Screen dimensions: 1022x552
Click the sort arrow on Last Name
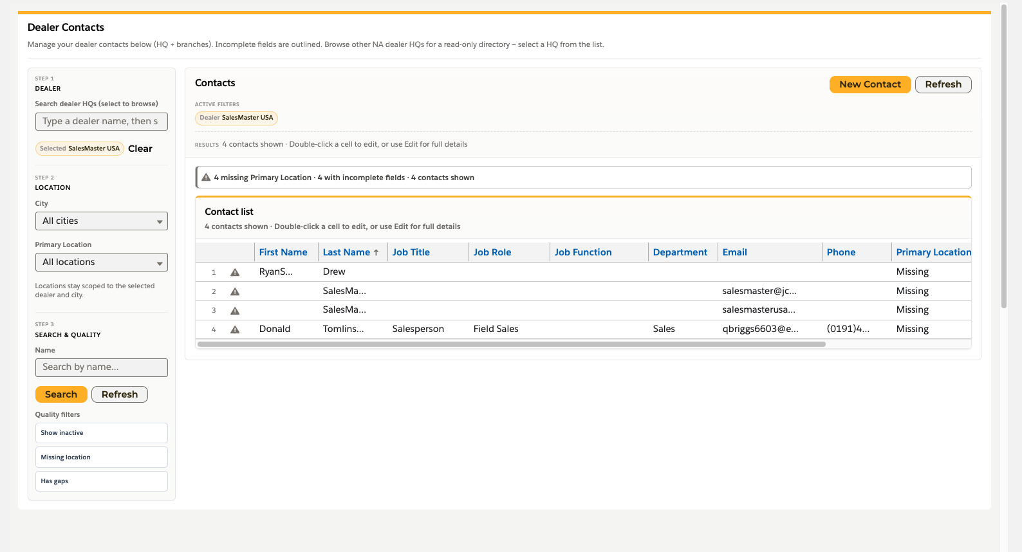pos(376,253)
